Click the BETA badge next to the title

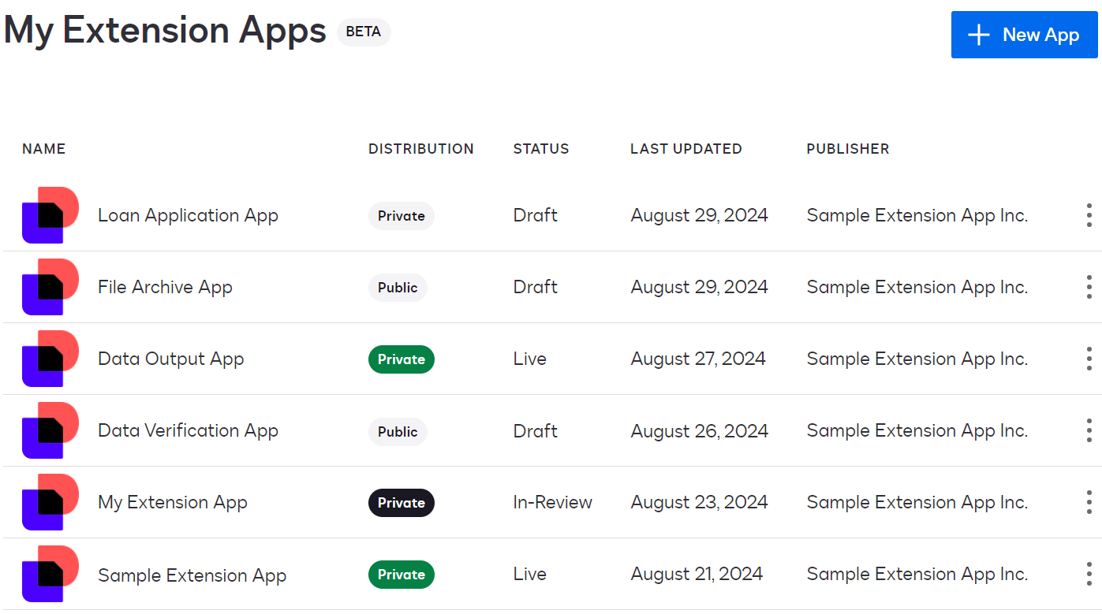[x=364, y=32]
